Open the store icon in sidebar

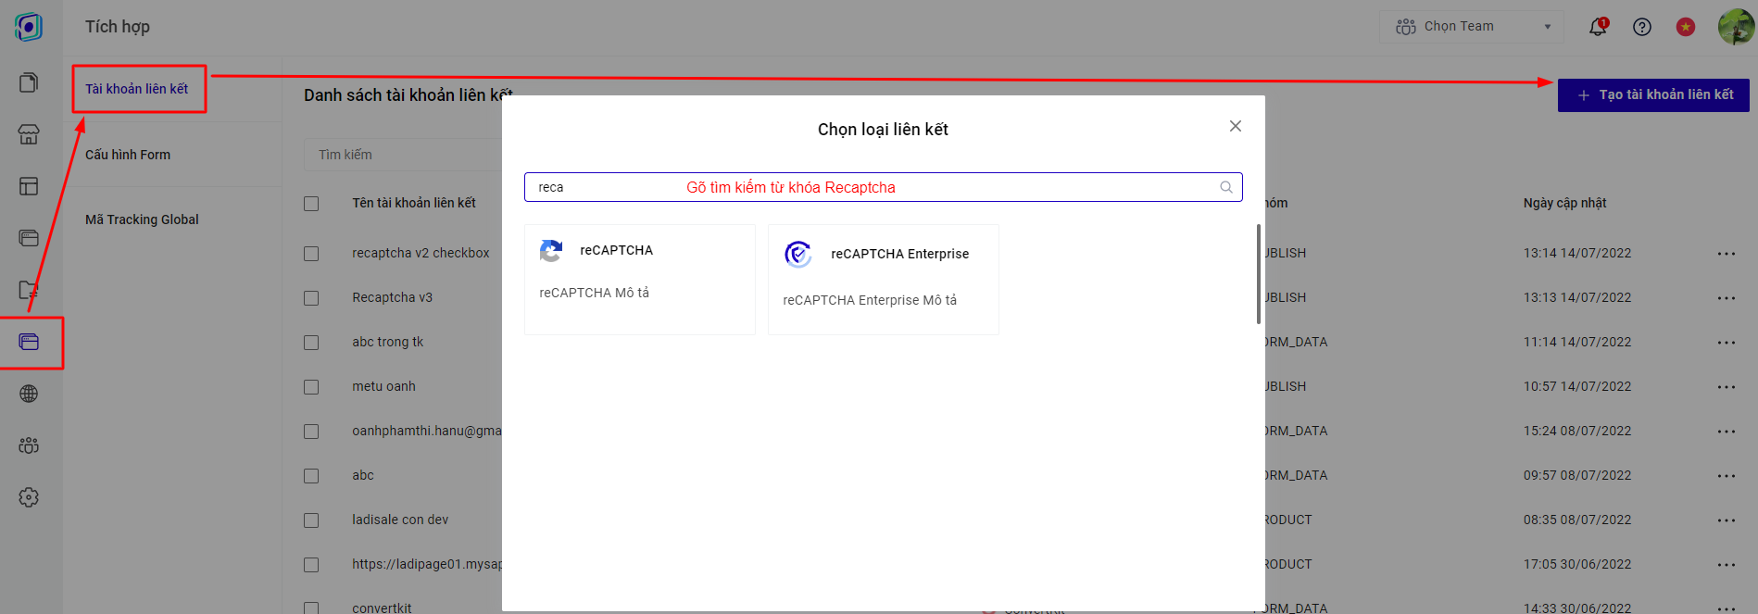[x=29, y=134]
